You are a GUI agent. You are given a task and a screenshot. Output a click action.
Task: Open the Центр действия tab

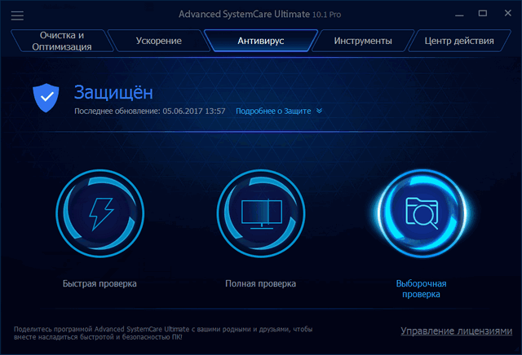459,41
